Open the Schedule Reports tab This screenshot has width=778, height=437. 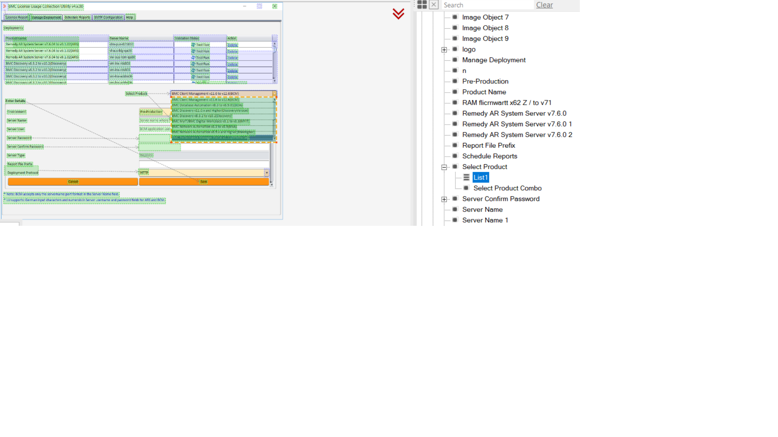tap(77, 17)
